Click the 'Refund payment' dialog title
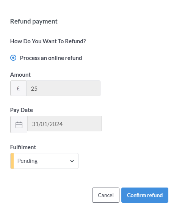 coord(34,22)
